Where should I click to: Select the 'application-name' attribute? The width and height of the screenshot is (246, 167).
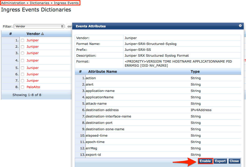(x=158, y=91)
